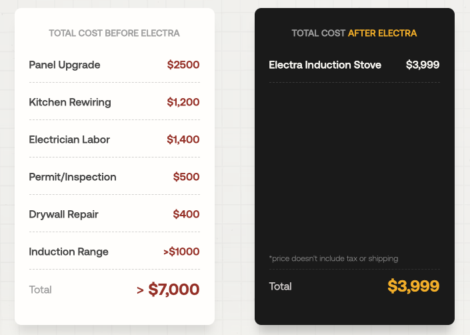Click the orange $3,999 total amount
470x335 pixels.
[x=413, y=286]
